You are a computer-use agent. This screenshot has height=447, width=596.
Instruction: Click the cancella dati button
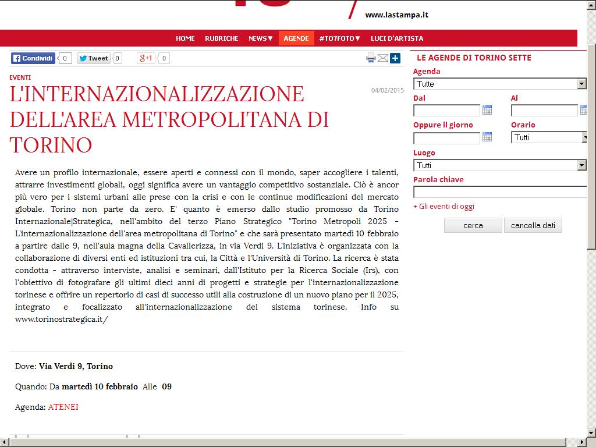point(533,225)
